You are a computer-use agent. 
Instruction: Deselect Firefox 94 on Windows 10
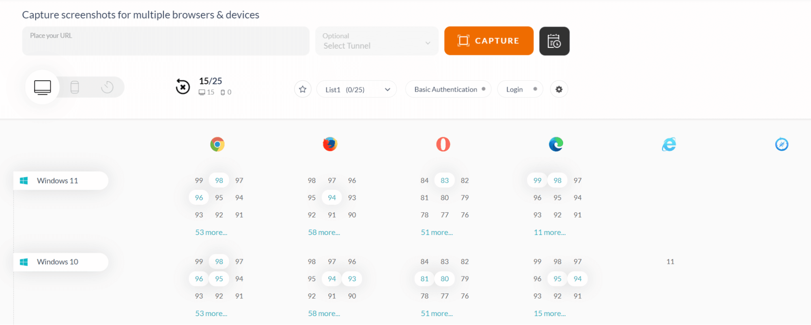pos(332,279)
